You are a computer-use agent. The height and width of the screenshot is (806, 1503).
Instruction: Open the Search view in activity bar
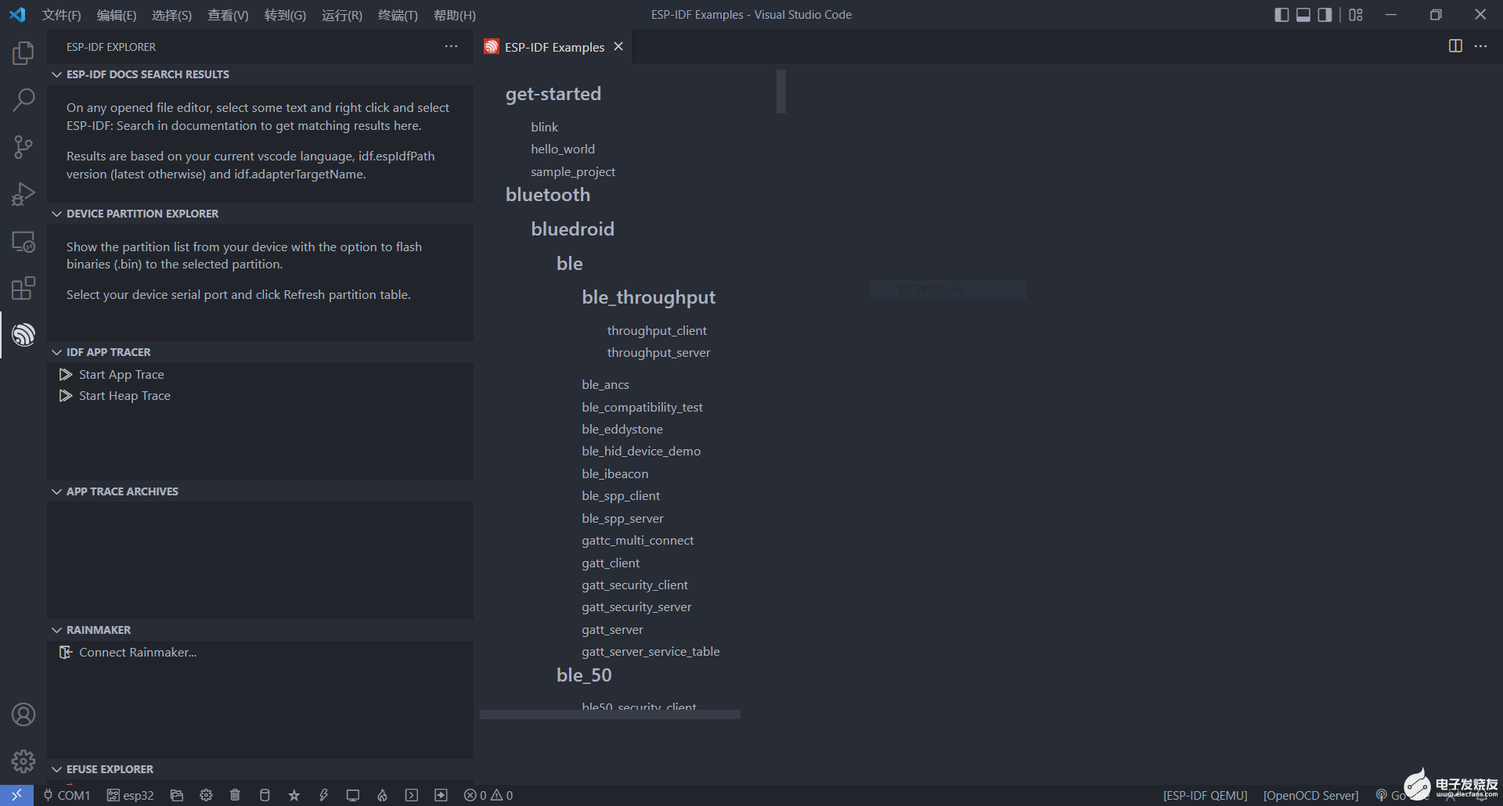23,100
